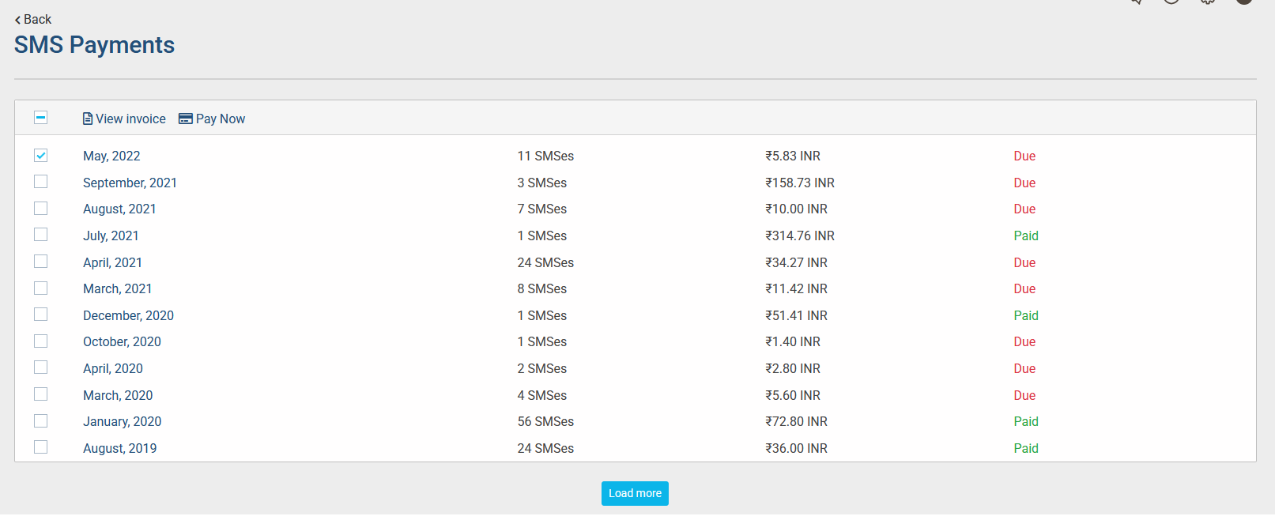Image resolution: width=1275 pixels, height=520 pixels.
Task: Open the December, 2020 payment entry
Action: tap(128, 315)
